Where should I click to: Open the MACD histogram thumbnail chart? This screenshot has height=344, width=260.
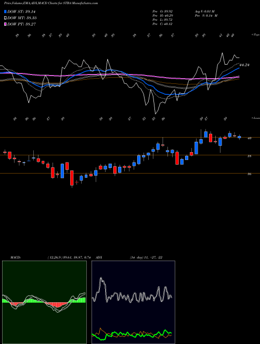point(44,302)
